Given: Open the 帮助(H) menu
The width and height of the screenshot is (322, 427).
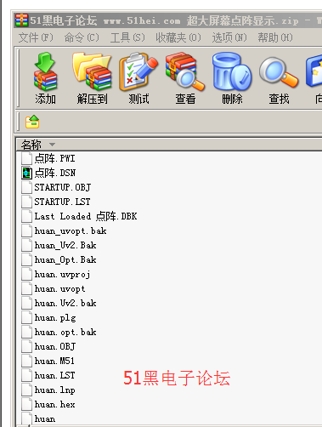Looking at the screenshot, I should (275, 37).
